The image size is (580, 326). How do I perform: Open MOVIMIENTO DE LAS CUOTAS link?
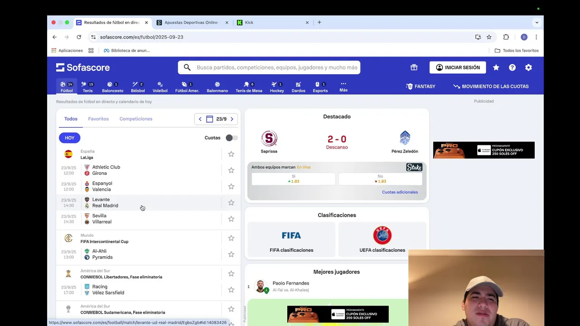coord(491,86)
